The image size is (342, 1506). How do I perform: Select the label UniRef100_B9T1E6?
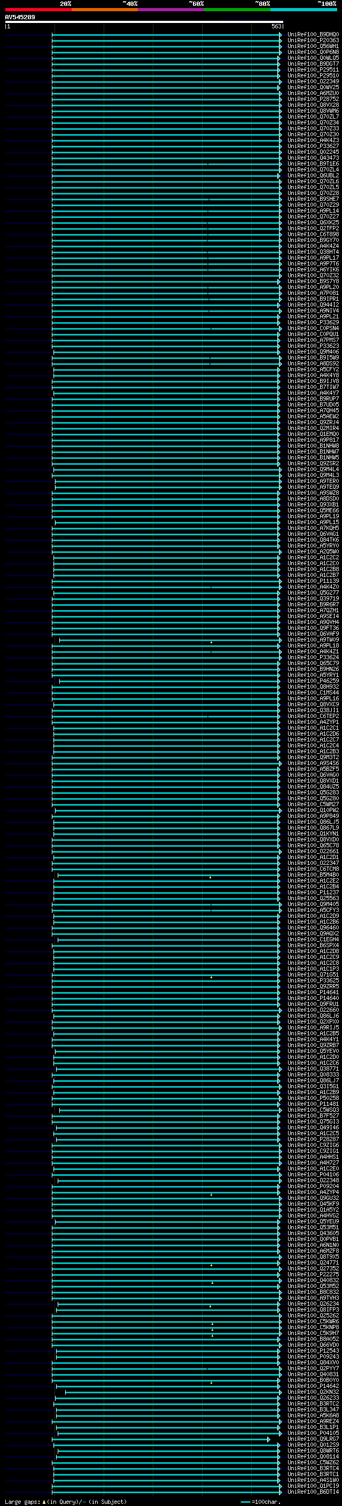coord(313,163)
